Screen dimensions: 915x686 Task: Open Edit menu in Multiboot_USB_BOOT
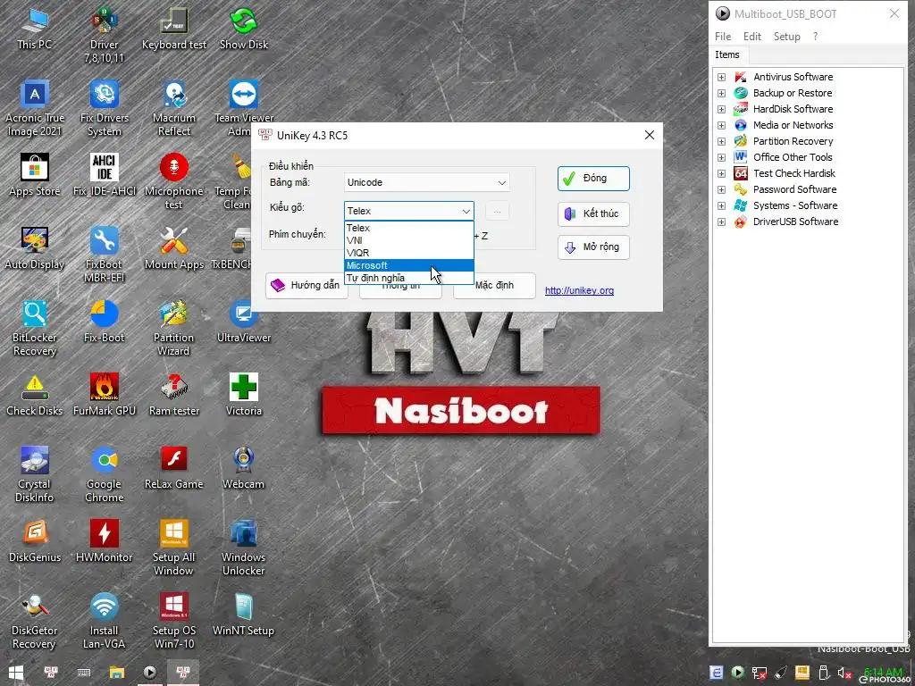[x=751, y=36]
